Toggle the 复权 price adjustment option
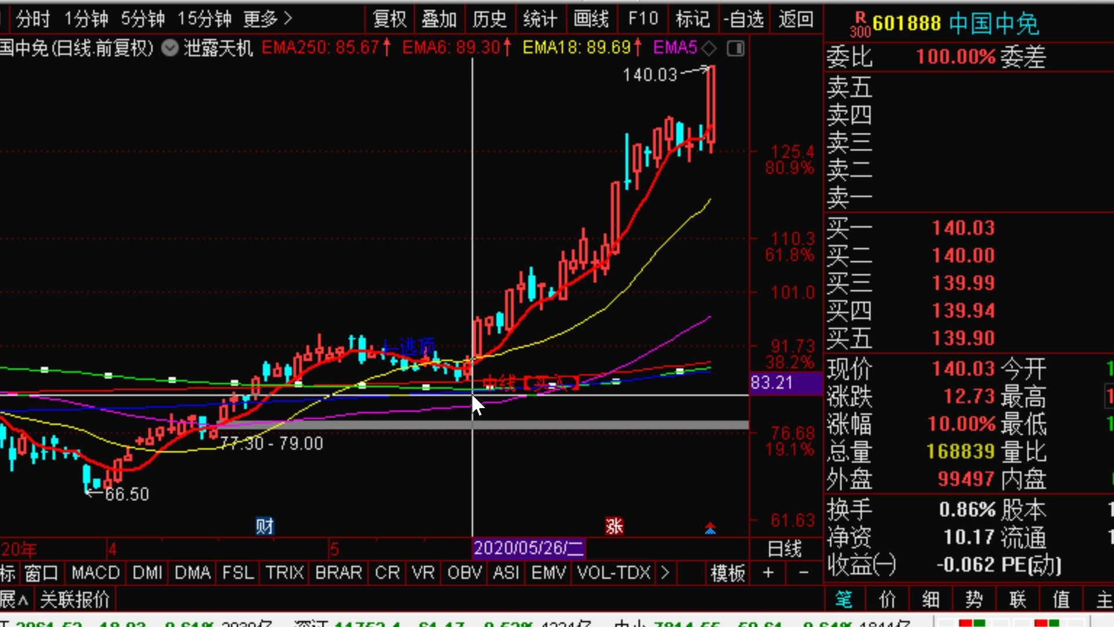This screenshot has height=627, width=1114. 390,19
